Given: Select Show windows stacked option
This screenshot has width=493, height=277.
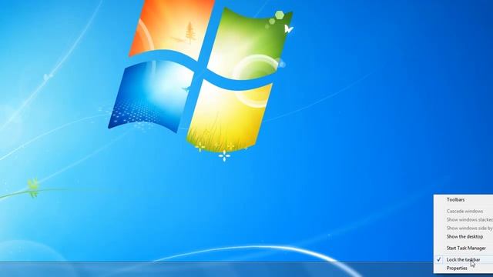Looking at the screenshot, I should pos(464,219).
